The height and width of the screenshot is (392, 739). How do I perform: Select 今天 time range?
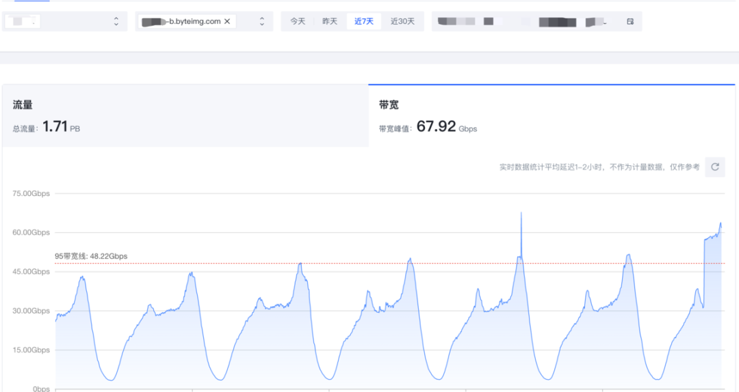click(298, 22)
